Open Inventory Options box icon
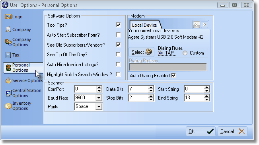Image resolution: width=259 pixels, height=145 pixels. tap(8, 106)
